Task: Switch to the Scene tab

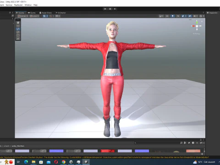Action: [x=20, y=13]
